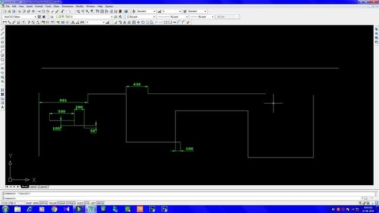Open the dimension style dropdown
The height and width of the screenshot is (213, 379).
(x=171, y=11)
